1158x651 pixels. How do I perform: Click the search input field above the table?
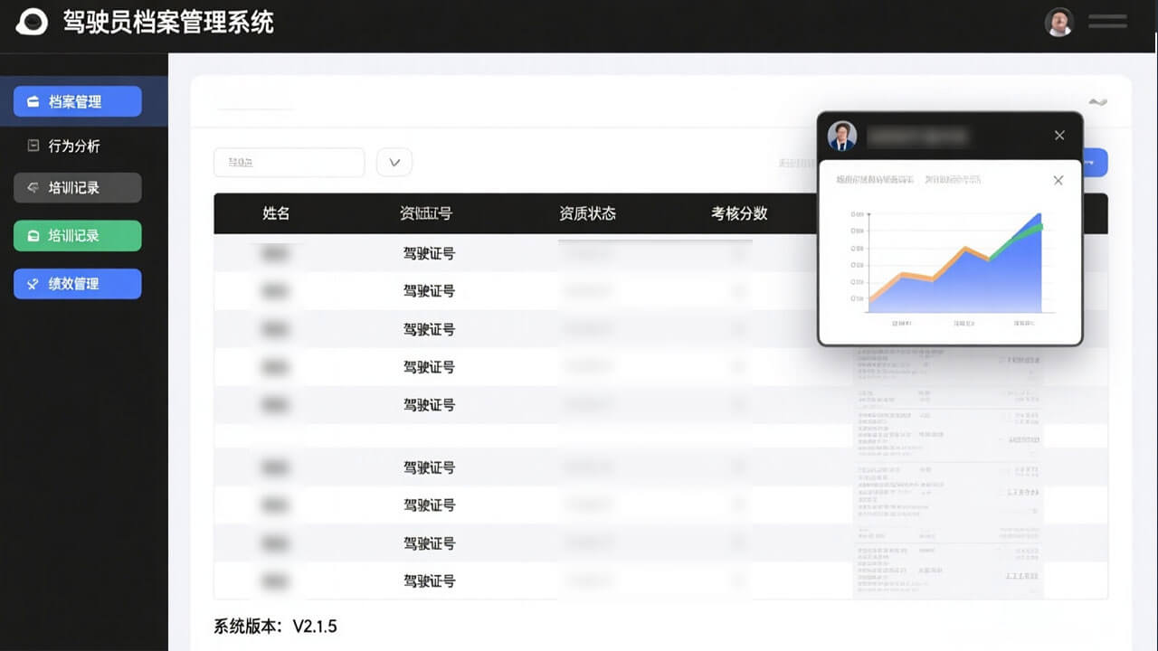[289, 163]
